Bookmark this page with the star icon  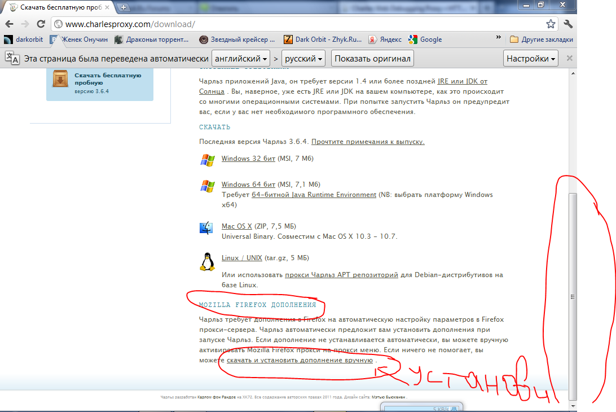[551, 24]
